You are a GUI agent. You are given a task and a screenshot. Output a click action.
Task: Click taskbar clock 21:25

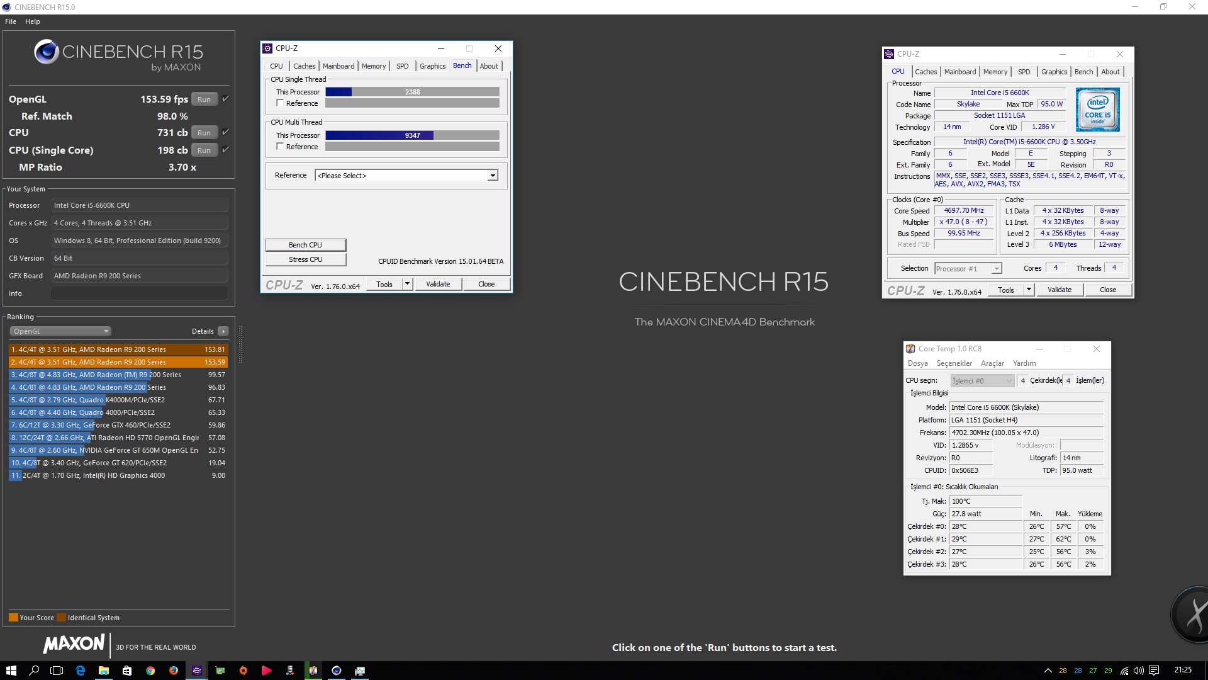pos(1183,670)
